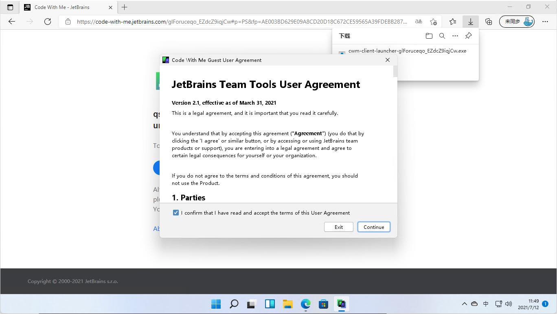This screenshot has height=314, width=557.
Task: Add this page to favorites
Action: pos(433,22)
